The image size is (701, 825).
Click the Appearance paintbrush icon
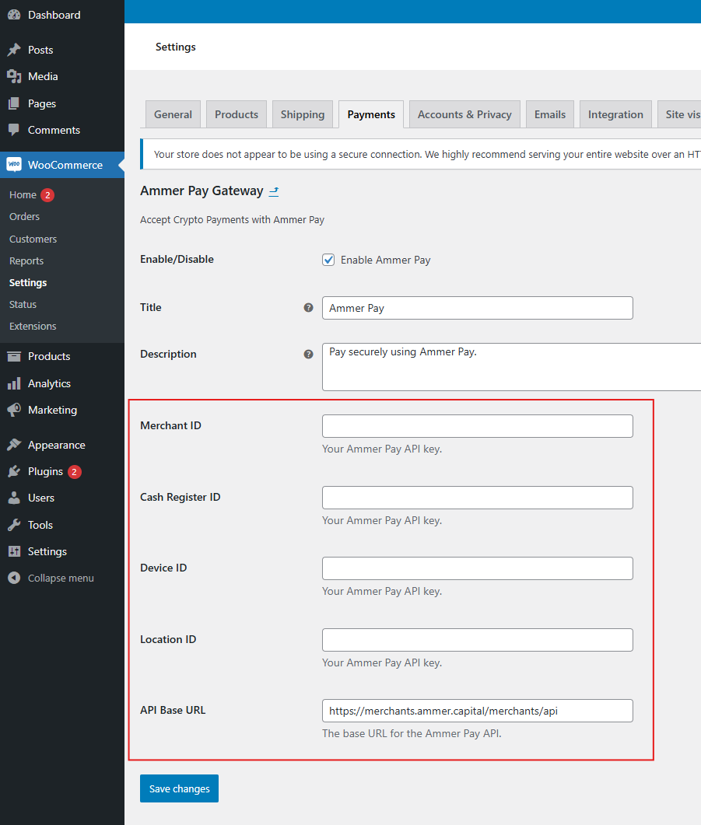point(14,445)
